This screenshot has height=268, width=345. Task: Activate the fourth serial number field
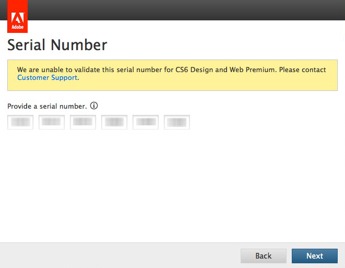114,122
